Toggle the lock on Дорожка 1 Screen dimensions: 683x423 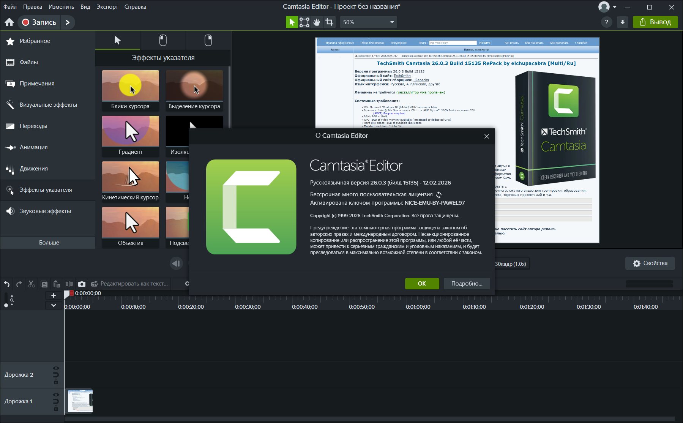[56, 409]
